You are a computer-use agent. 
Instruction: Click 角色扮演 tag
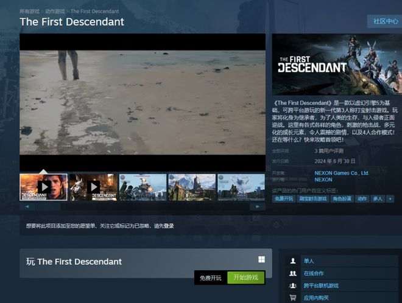click(x=342, y=199)
